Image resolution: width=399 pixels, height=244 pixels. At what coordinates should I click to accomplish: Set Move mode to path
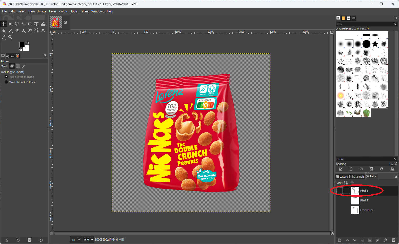coord(24,66)
